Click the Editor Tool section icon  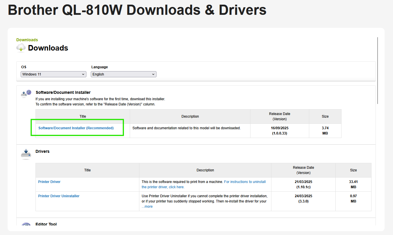click(26, 226)
